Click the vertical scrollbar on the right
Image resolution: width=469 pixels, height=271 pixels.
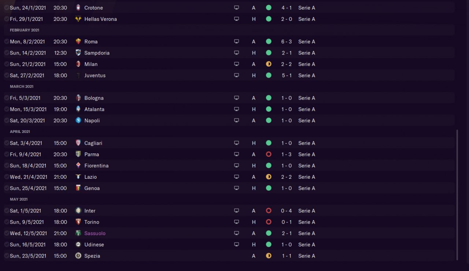457,194
